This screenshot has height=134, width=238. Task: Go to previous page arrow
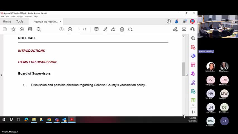[x=62, y=29]
